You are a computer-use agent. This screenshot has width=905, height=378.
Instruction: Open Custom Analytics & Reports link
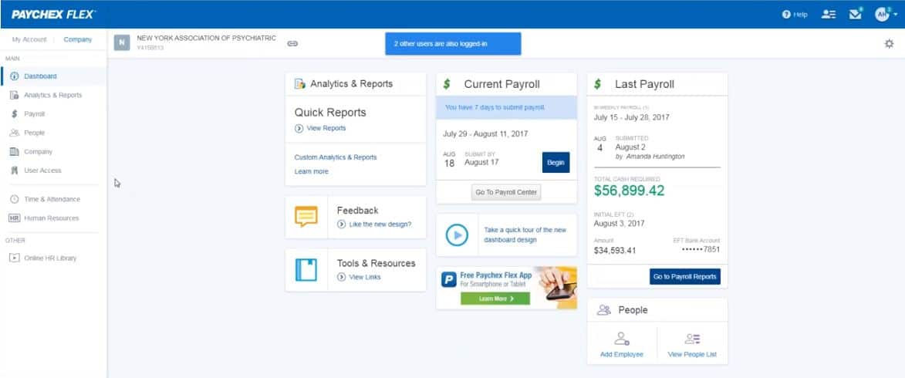(x=336, y=157)
